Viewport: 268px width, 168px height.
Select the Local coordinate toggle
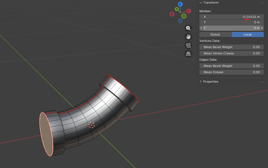248,35
